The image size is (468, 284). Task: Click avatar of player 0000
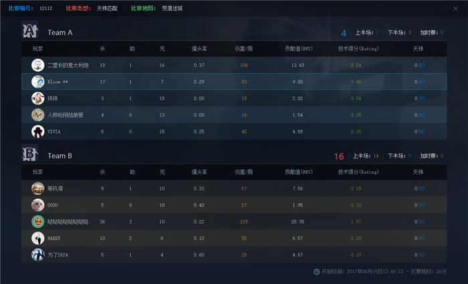pyautogui.click(x=37, y=205)
